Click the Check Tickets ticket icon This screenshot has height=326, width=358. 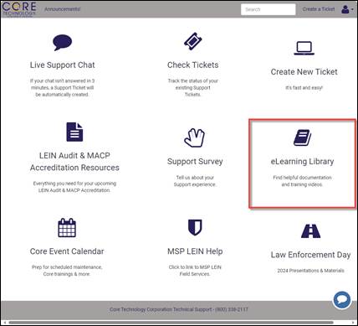click(192, 42)
